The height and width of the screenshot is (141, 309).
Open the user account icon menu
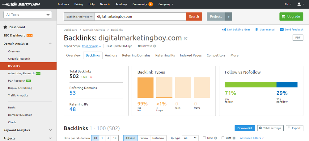tap(300, 4)
